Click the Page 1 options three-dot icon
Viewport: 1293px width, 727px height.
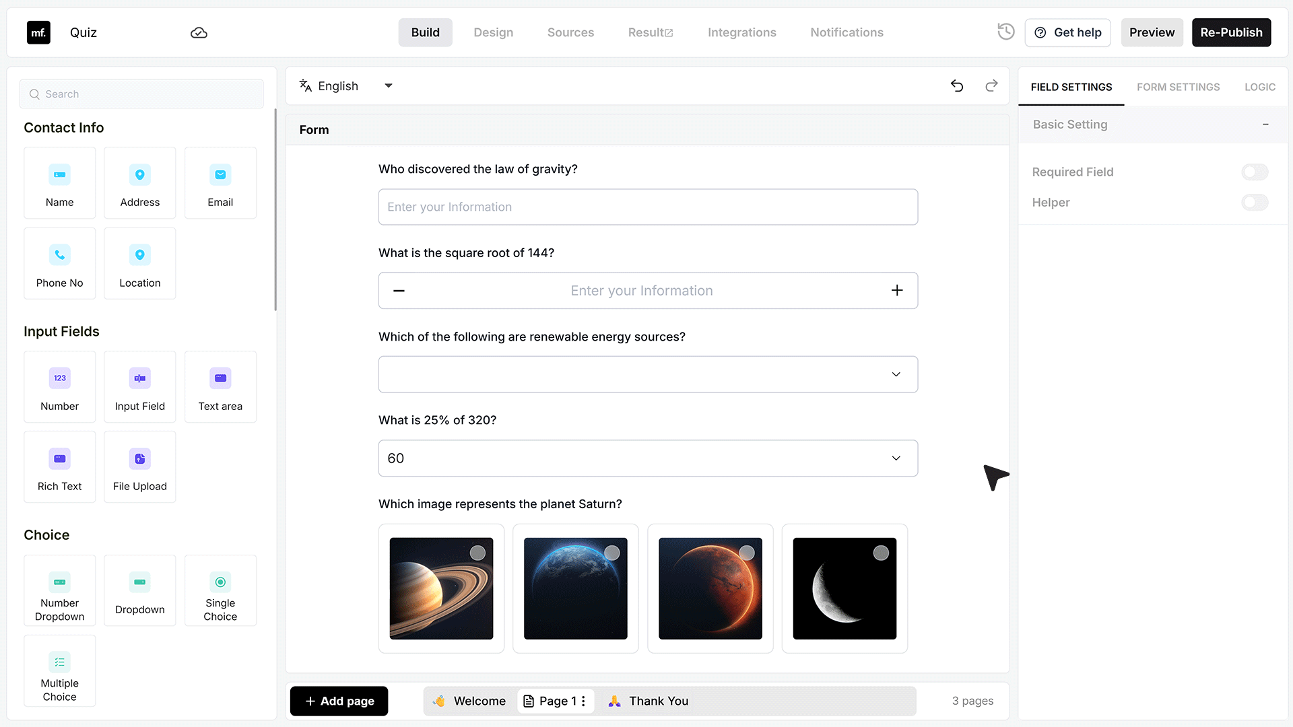[583, 701]
